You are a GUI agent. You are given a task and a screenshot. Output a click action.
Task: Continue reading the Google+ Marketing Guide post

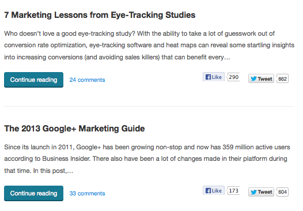click(33, 193)
